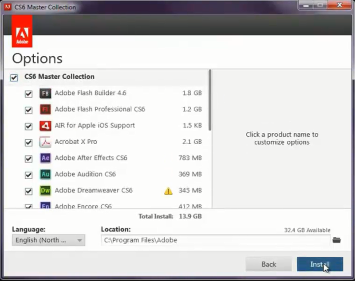The height and width of the screenshot is (281, 355).
Task: Click the 1.2 GB size value
Action: tap(192, 109)
